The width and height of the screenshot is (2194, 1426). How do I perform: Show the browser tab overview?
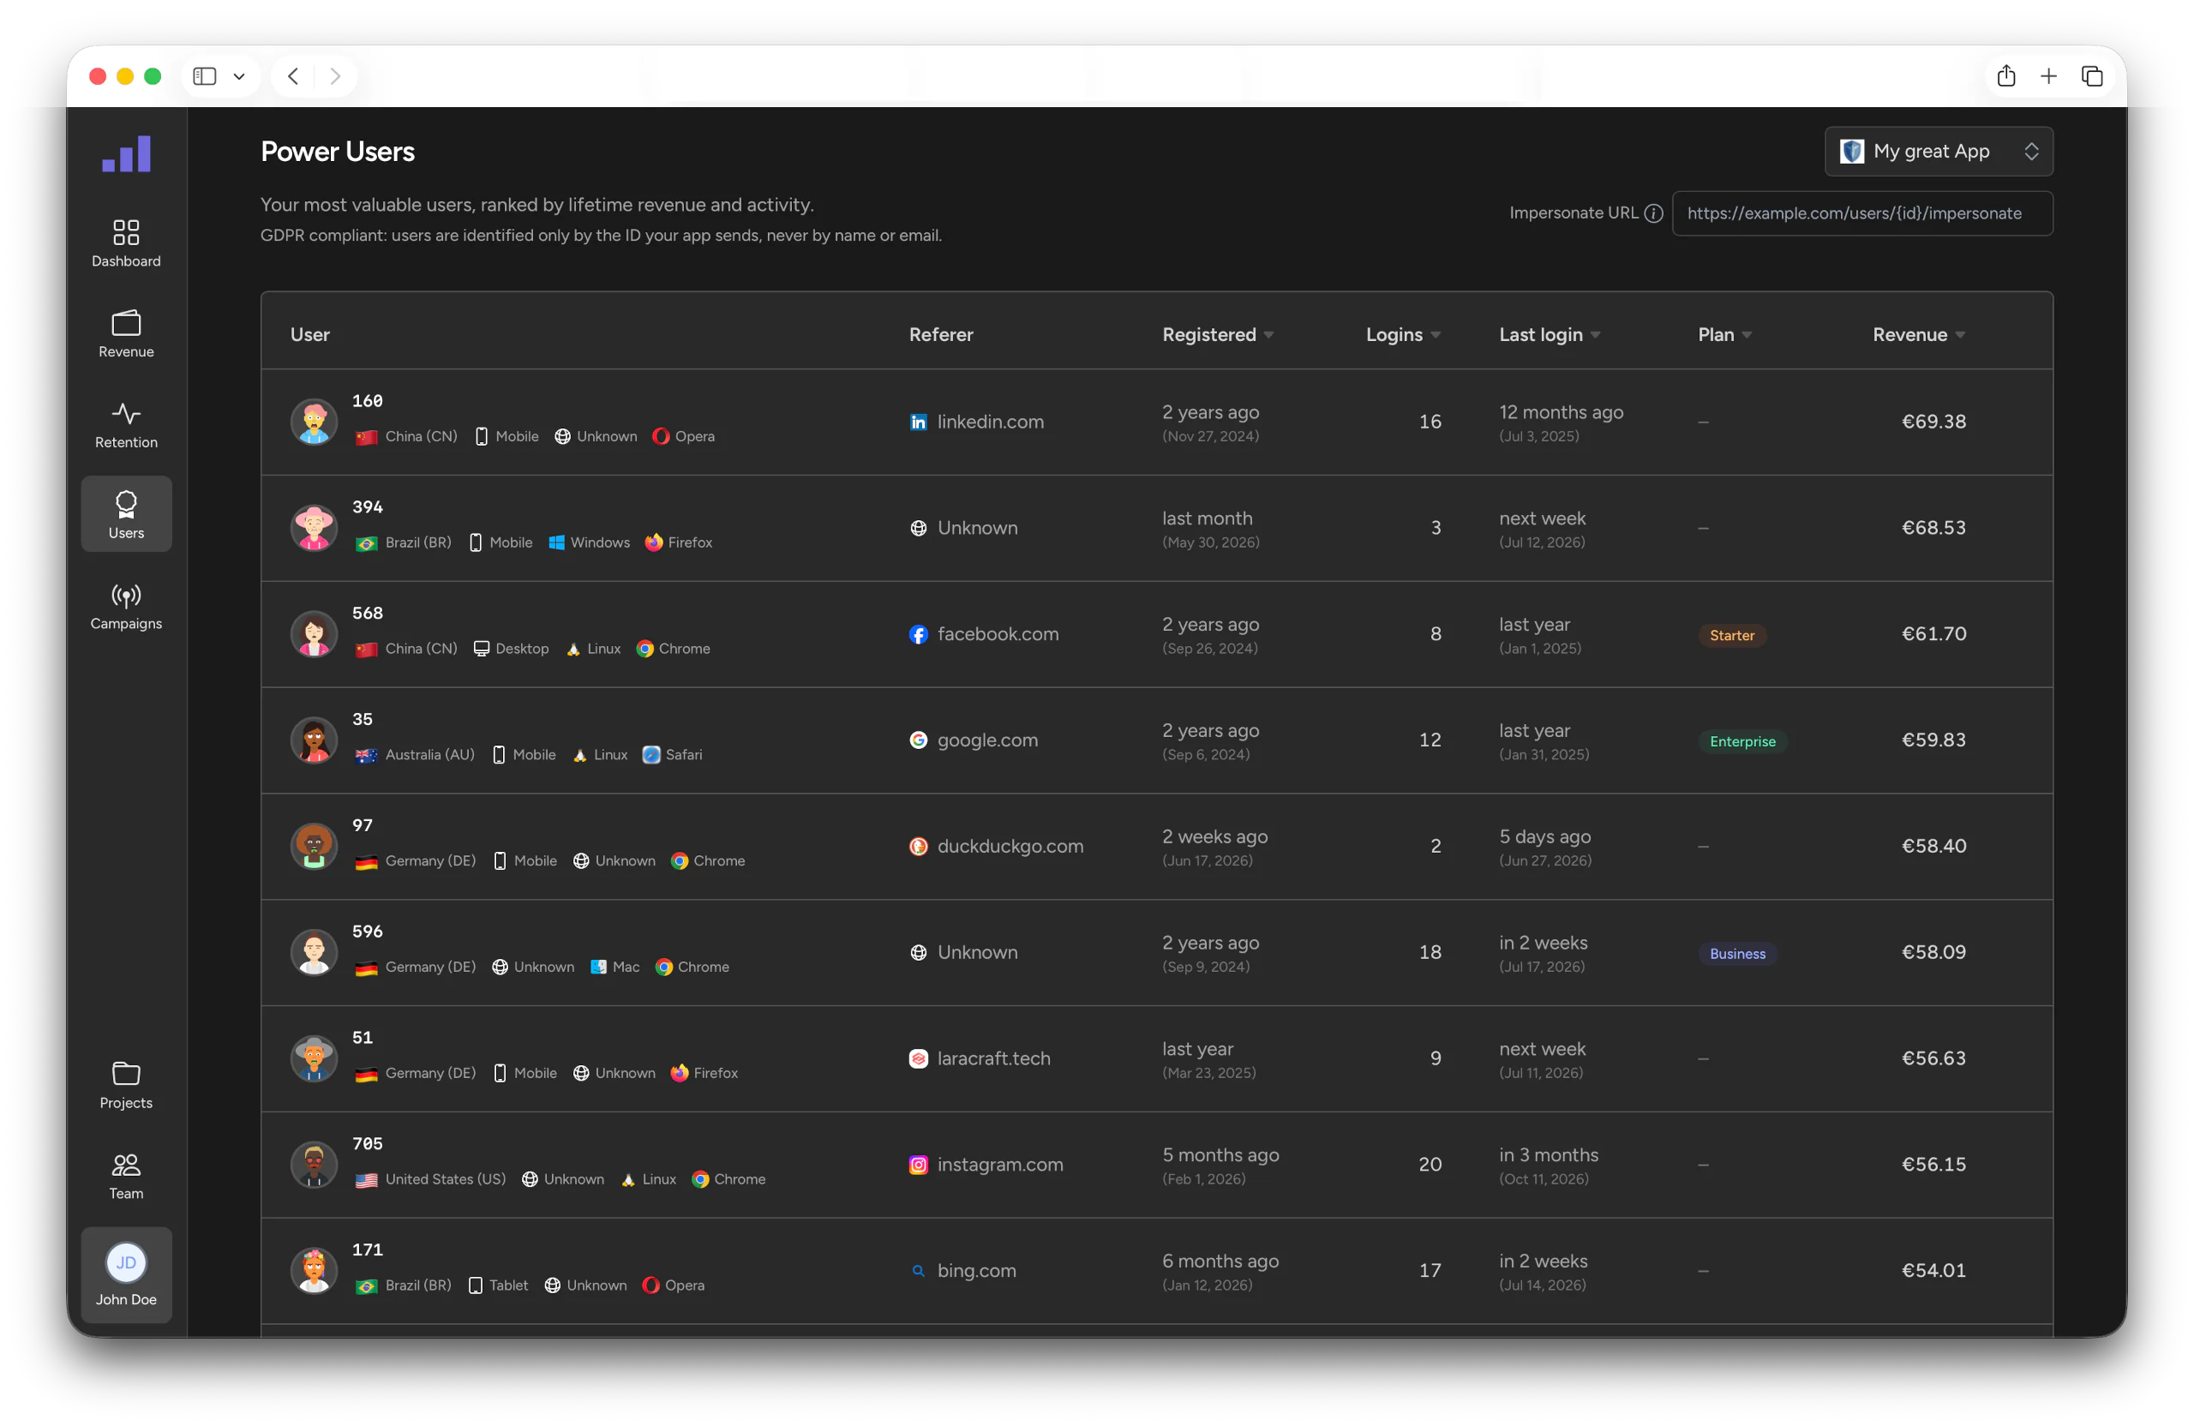point(2092,76)
